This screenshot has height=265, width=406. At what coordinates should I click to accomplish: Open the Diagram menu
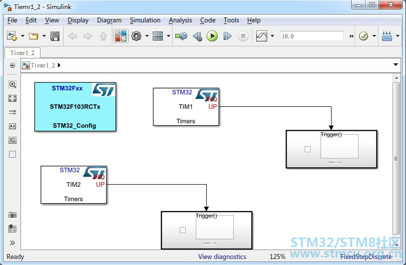click(109, 20)
